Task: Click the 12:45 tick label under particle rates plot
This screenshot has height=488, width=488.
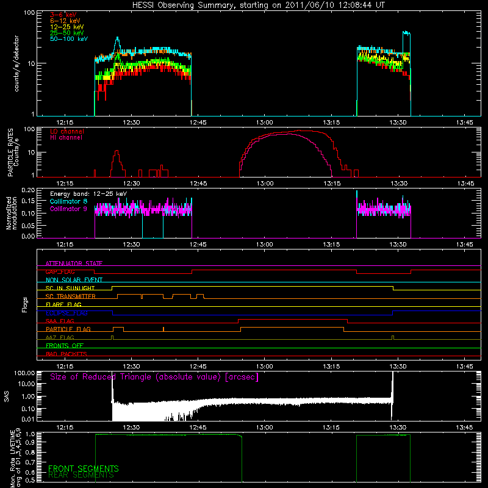Action: coord(198,184)
